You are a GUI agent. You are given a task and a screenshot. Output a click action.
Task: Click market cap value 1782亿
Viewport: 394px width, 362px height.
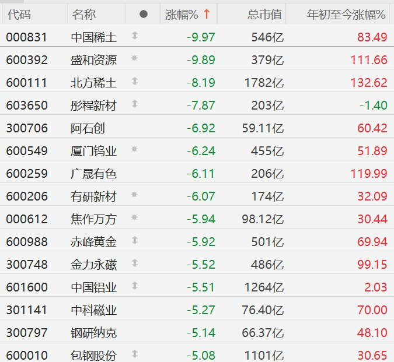264,83
